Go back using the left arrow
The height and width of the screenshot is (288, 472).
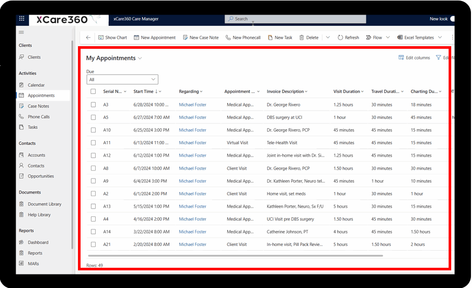(x=88, y=37)
